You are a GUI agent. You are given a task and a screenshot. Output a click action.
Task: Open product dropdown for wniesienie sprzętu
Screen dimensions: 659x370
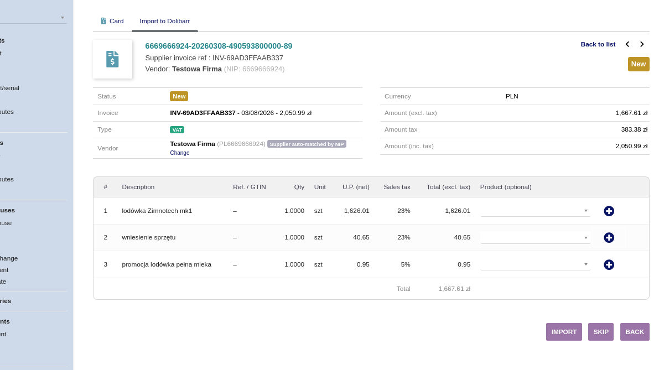click(x=535, y=237)
